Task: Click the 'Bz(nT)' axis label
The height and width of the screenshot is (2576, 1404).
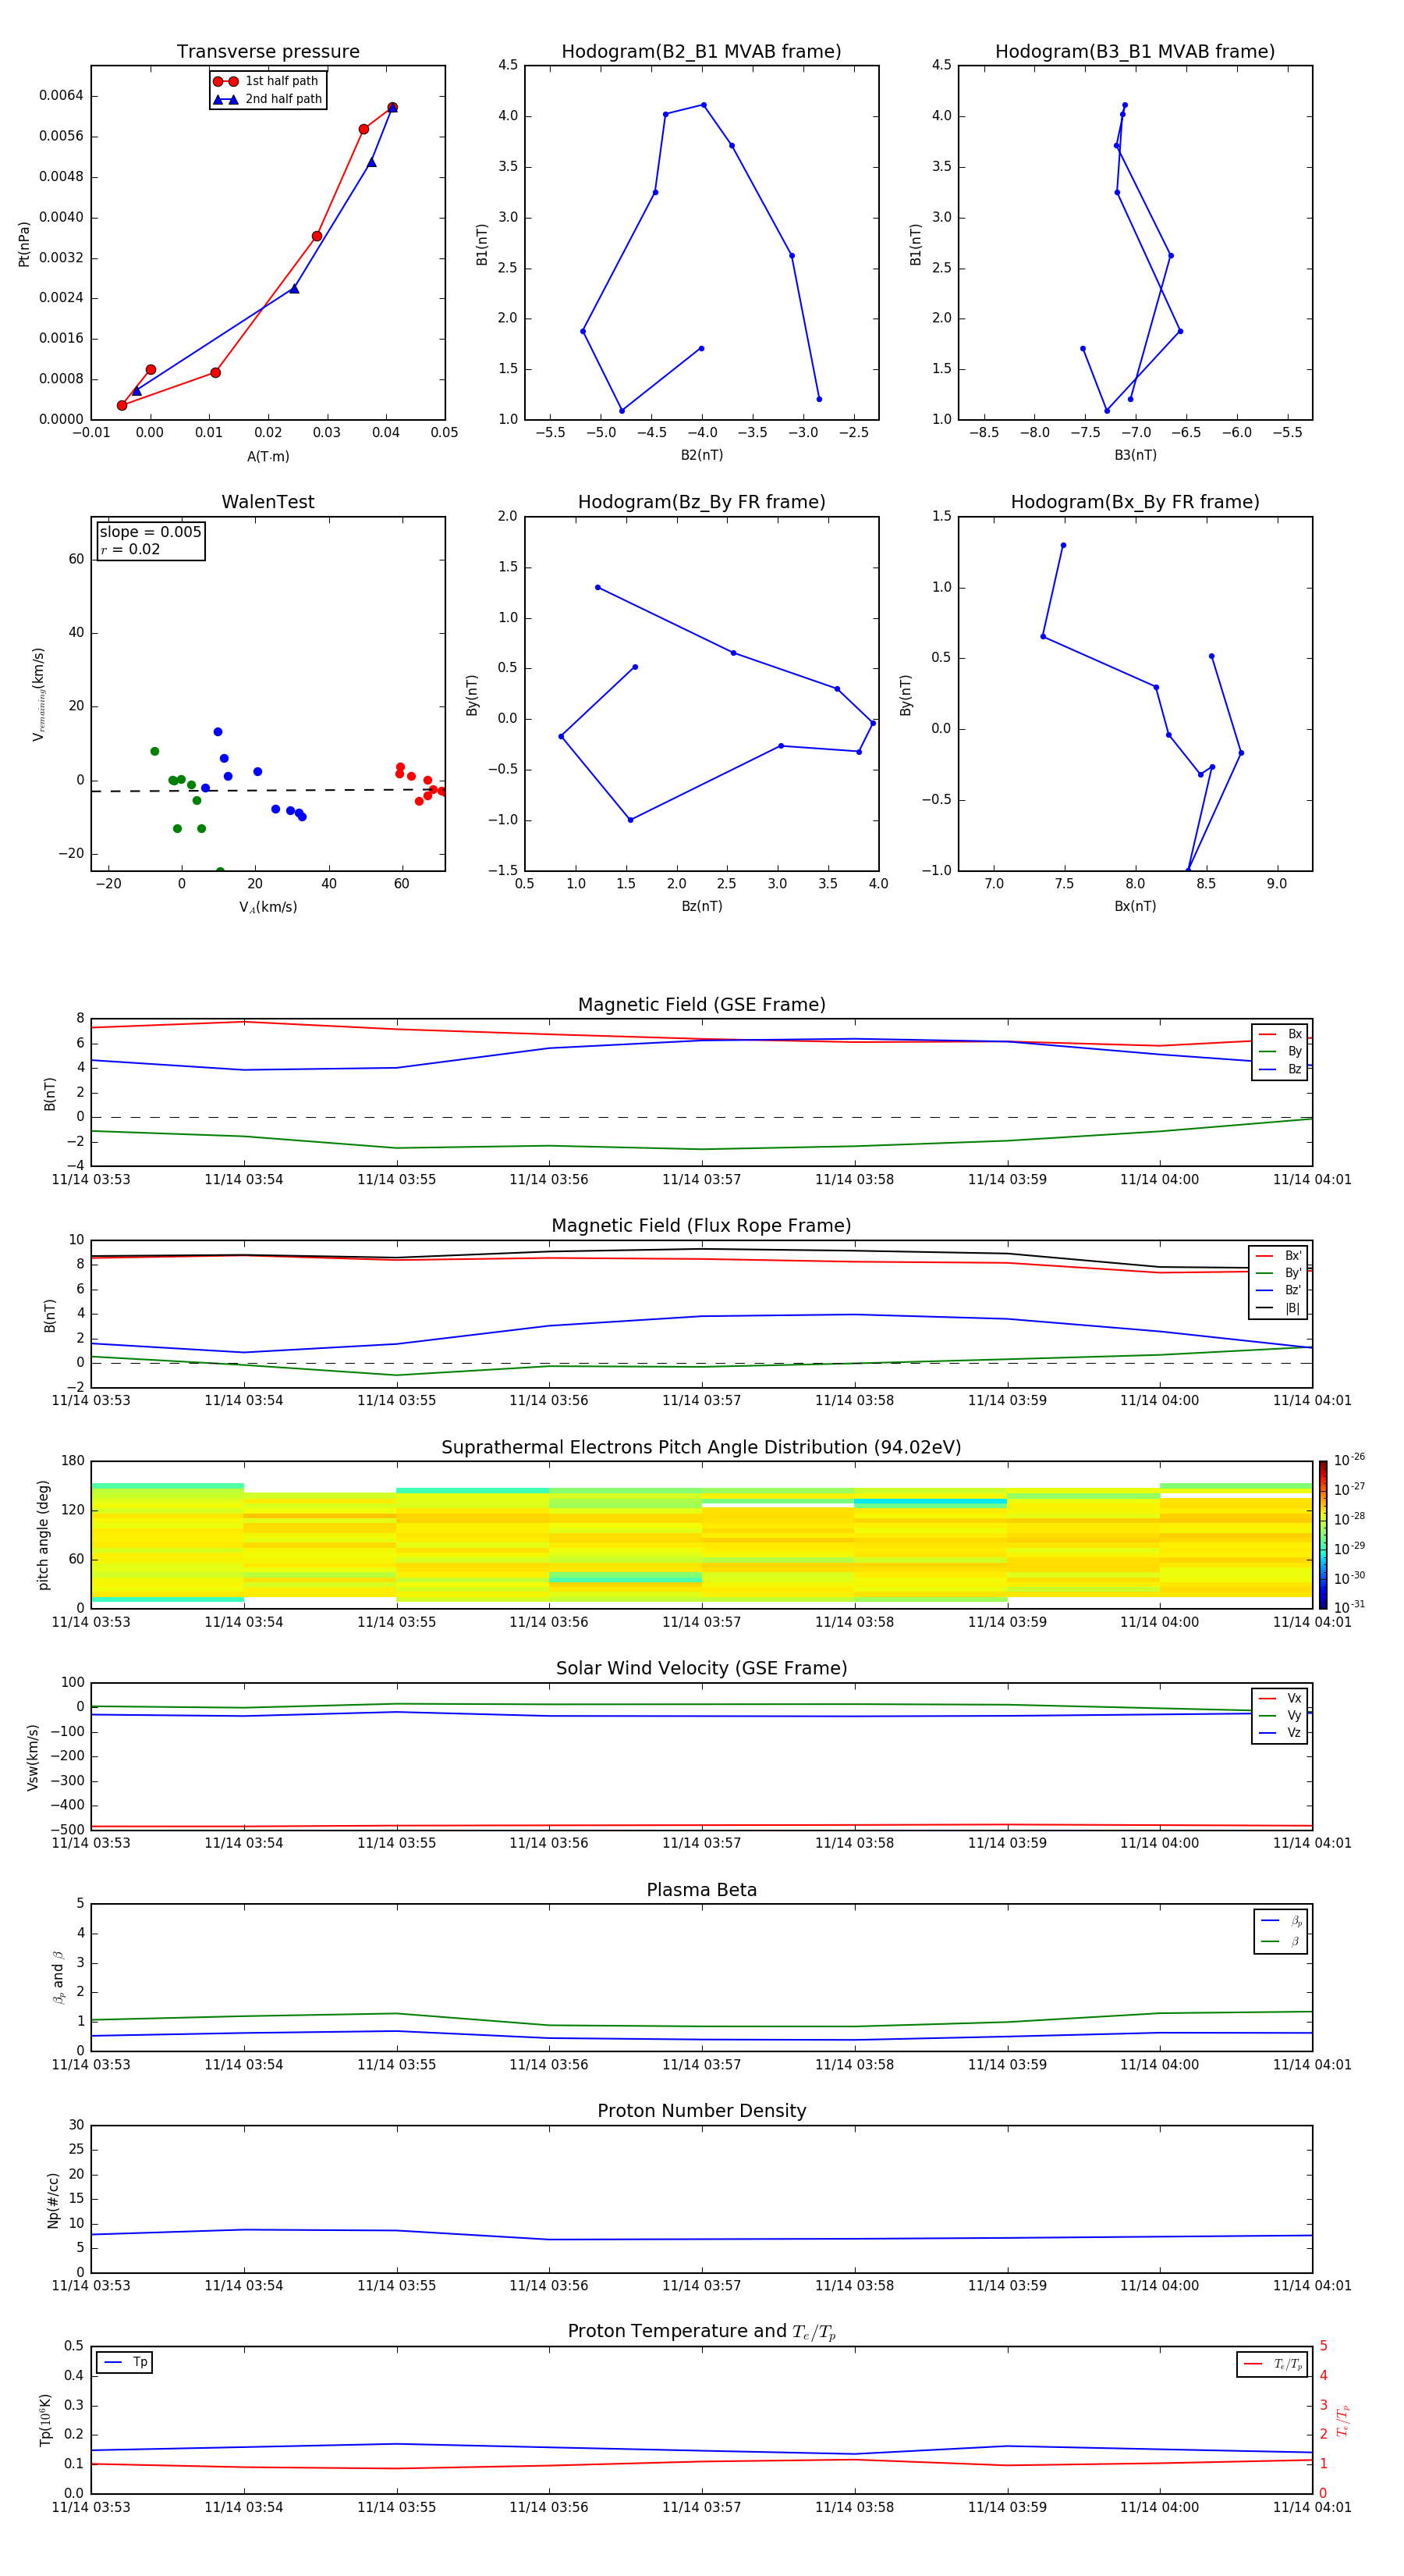Action: click(x=701, y=906)
